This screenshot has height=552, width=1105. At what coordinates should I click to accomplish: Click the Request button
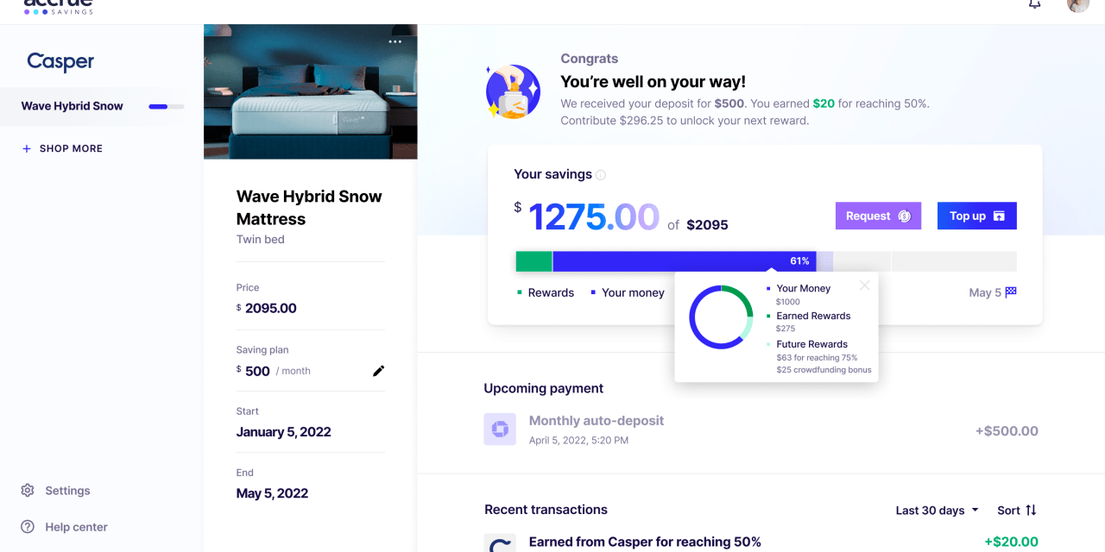pyautogui.click(x=878, y=216)
